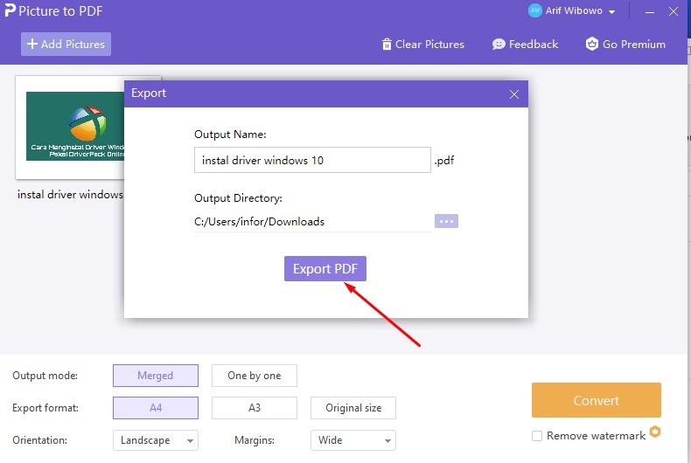Expand the Wide margins dropdown
This screenshot has height=463, width=691.
(x=352, y=440)
